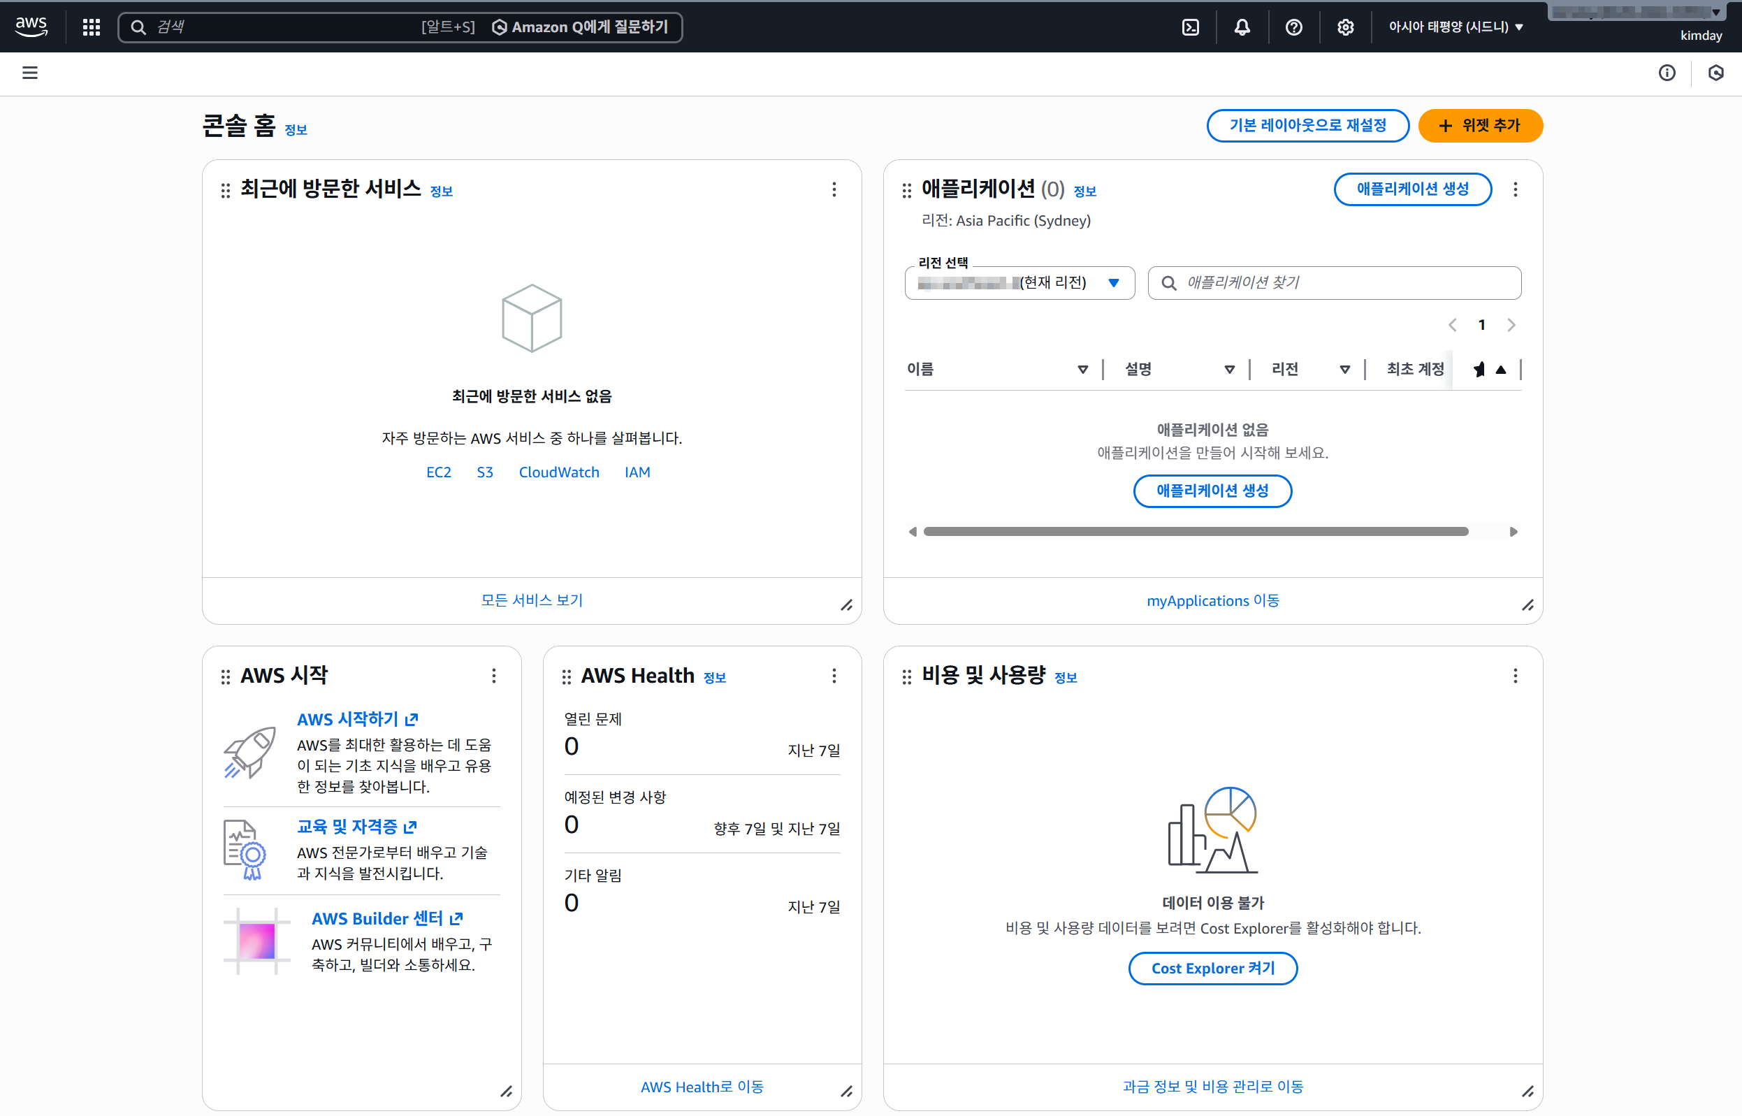
Task: Click top 애플리케이션 생성 button in widget header
Action: click(x=1412, y=189)
